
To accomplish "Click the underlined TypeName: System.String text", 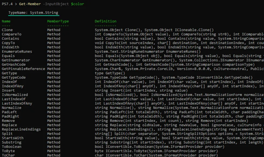I will tap(34, 13).
